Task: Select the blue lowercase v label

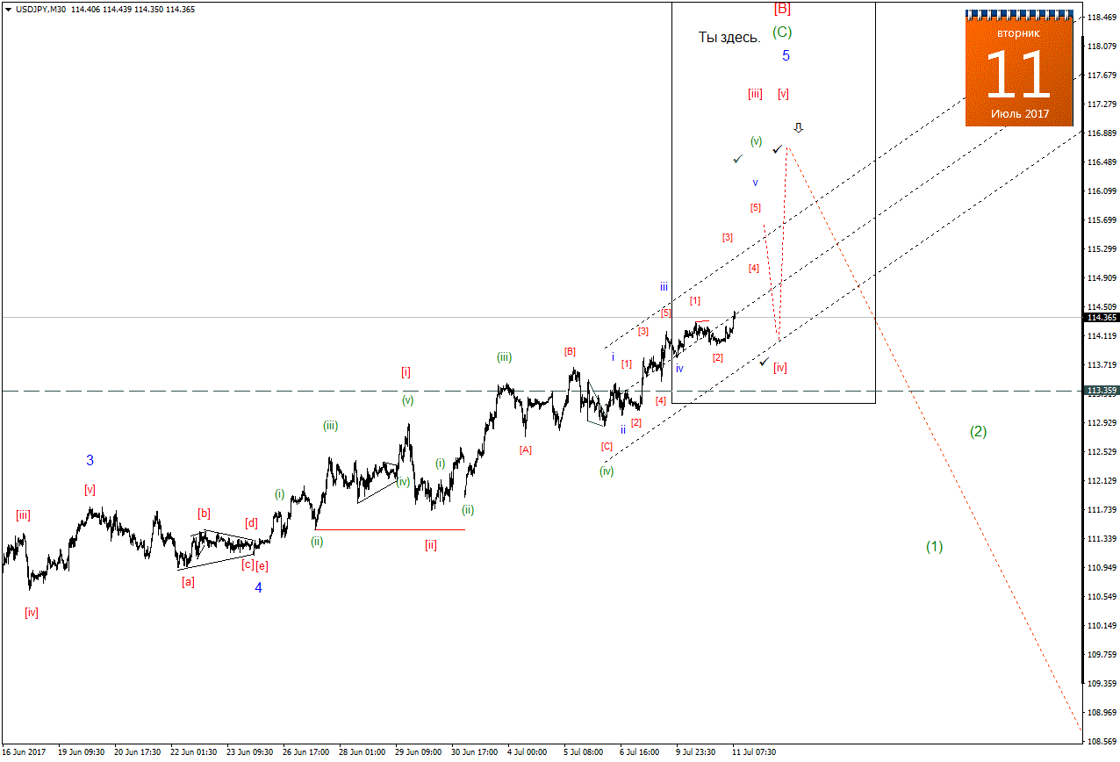Action: click(x=755, y=183)
